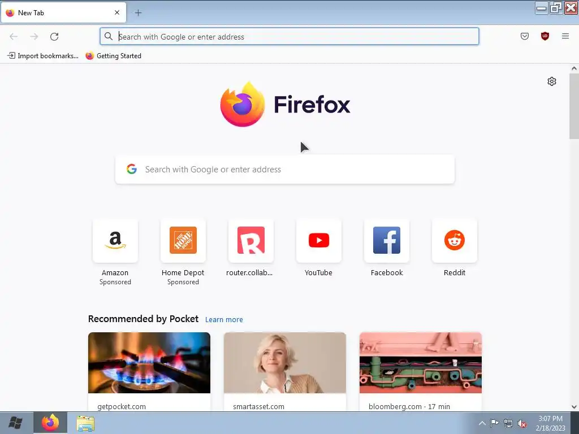Select the New Tab tab
Viewport: 579px width, 434px height.
(x=63, y=13)
